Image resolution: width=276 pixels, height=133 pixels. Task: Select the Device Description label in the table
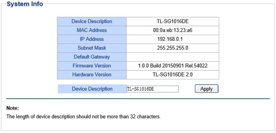coord(92,22)
